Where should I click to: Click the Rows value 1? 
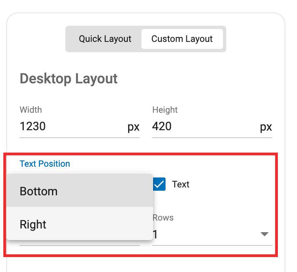pyautogui.click(x=155, y=234)
